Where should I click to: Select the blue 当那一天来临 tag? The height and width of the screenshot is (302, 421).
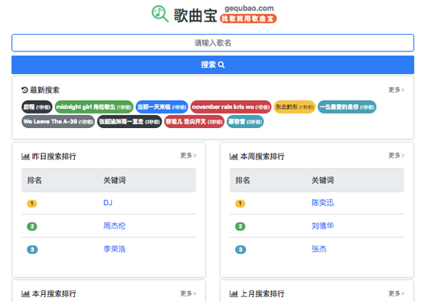162,107
